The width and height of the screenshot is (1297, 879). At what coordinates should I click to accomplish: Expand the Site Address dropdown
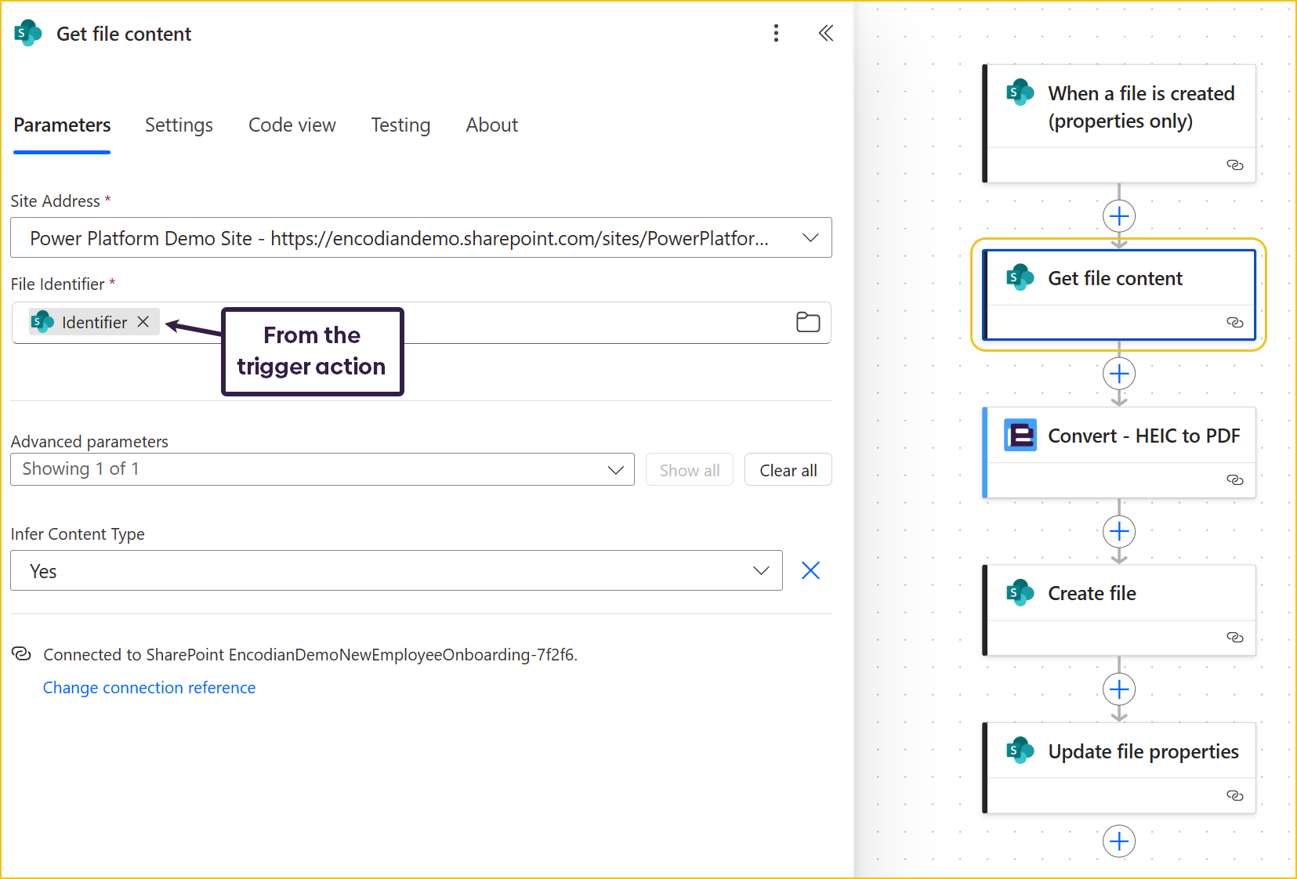click(810, 238)
